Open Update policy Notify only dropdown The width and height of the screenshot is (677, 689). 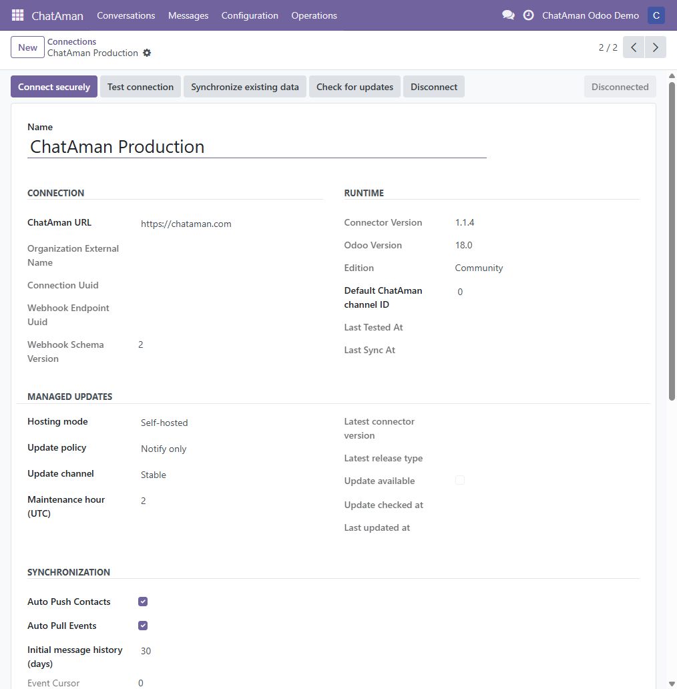tap(230, 449)
